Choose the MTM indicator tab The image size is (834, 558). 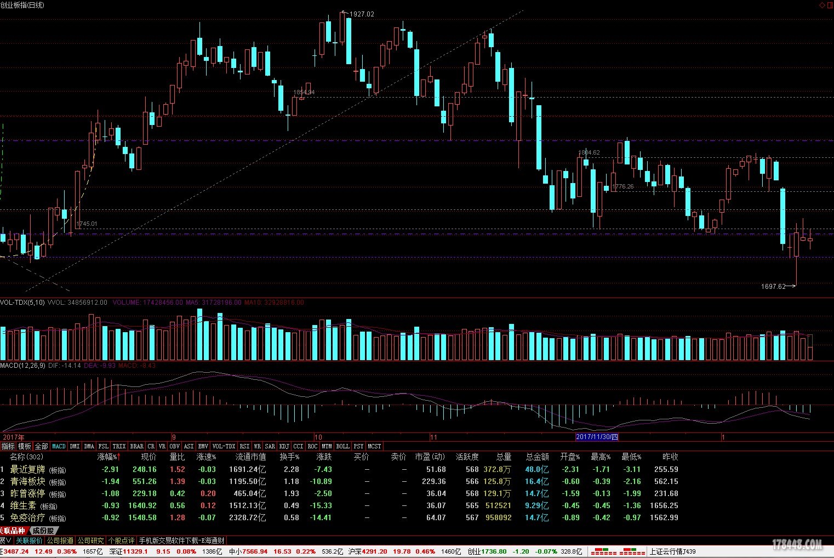tap(327, 446)
